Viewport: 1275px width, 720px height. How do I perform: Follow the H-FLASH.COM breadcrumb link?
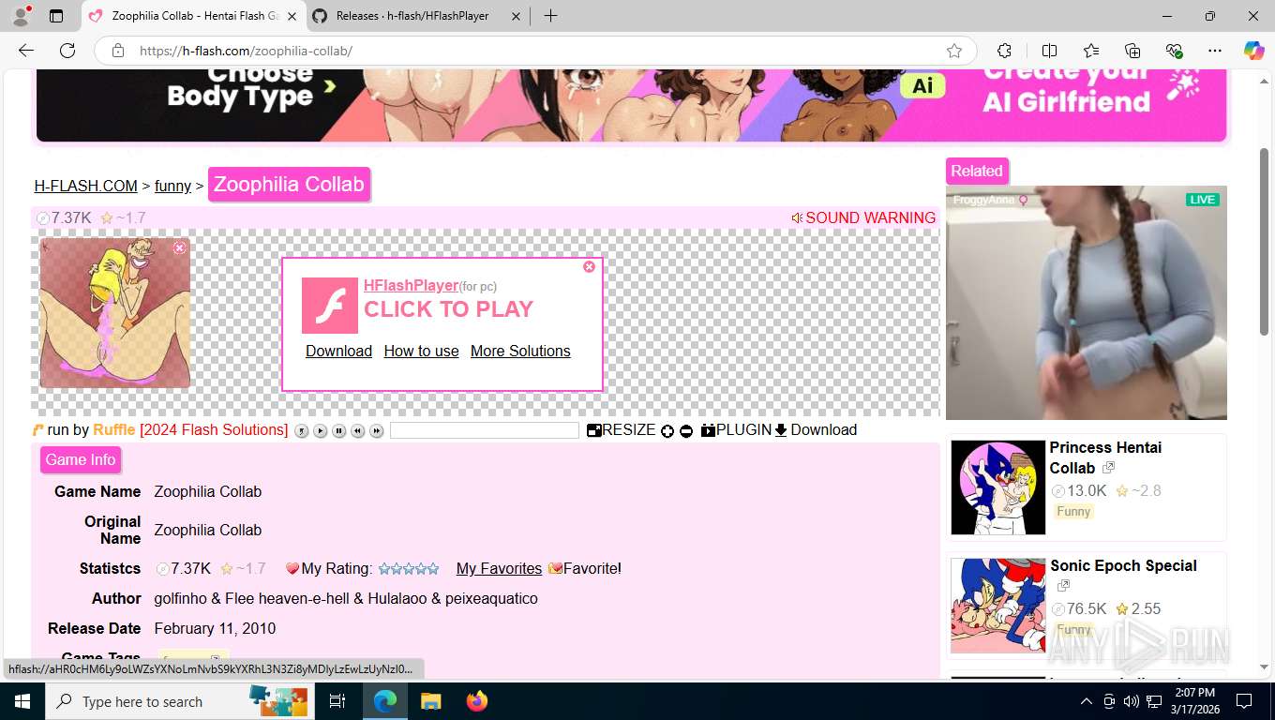(x=86, y=186)
